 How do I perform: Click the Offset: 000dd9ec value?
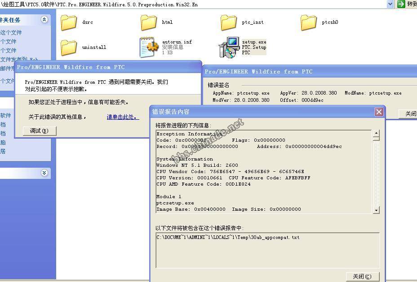pyautogui.click(x=302, y=100)
